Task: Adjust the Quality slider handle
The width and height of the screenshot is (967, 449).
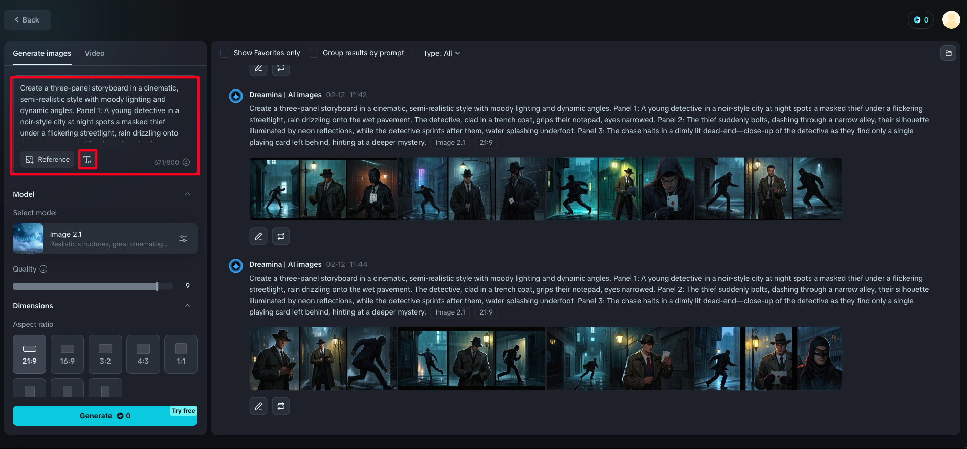Action: click(x=157, y=286)
